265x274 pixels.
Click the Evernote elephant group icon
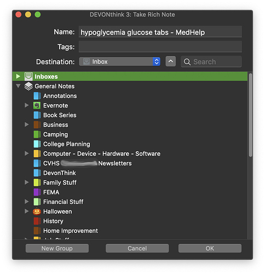click(x=37, y=106)
